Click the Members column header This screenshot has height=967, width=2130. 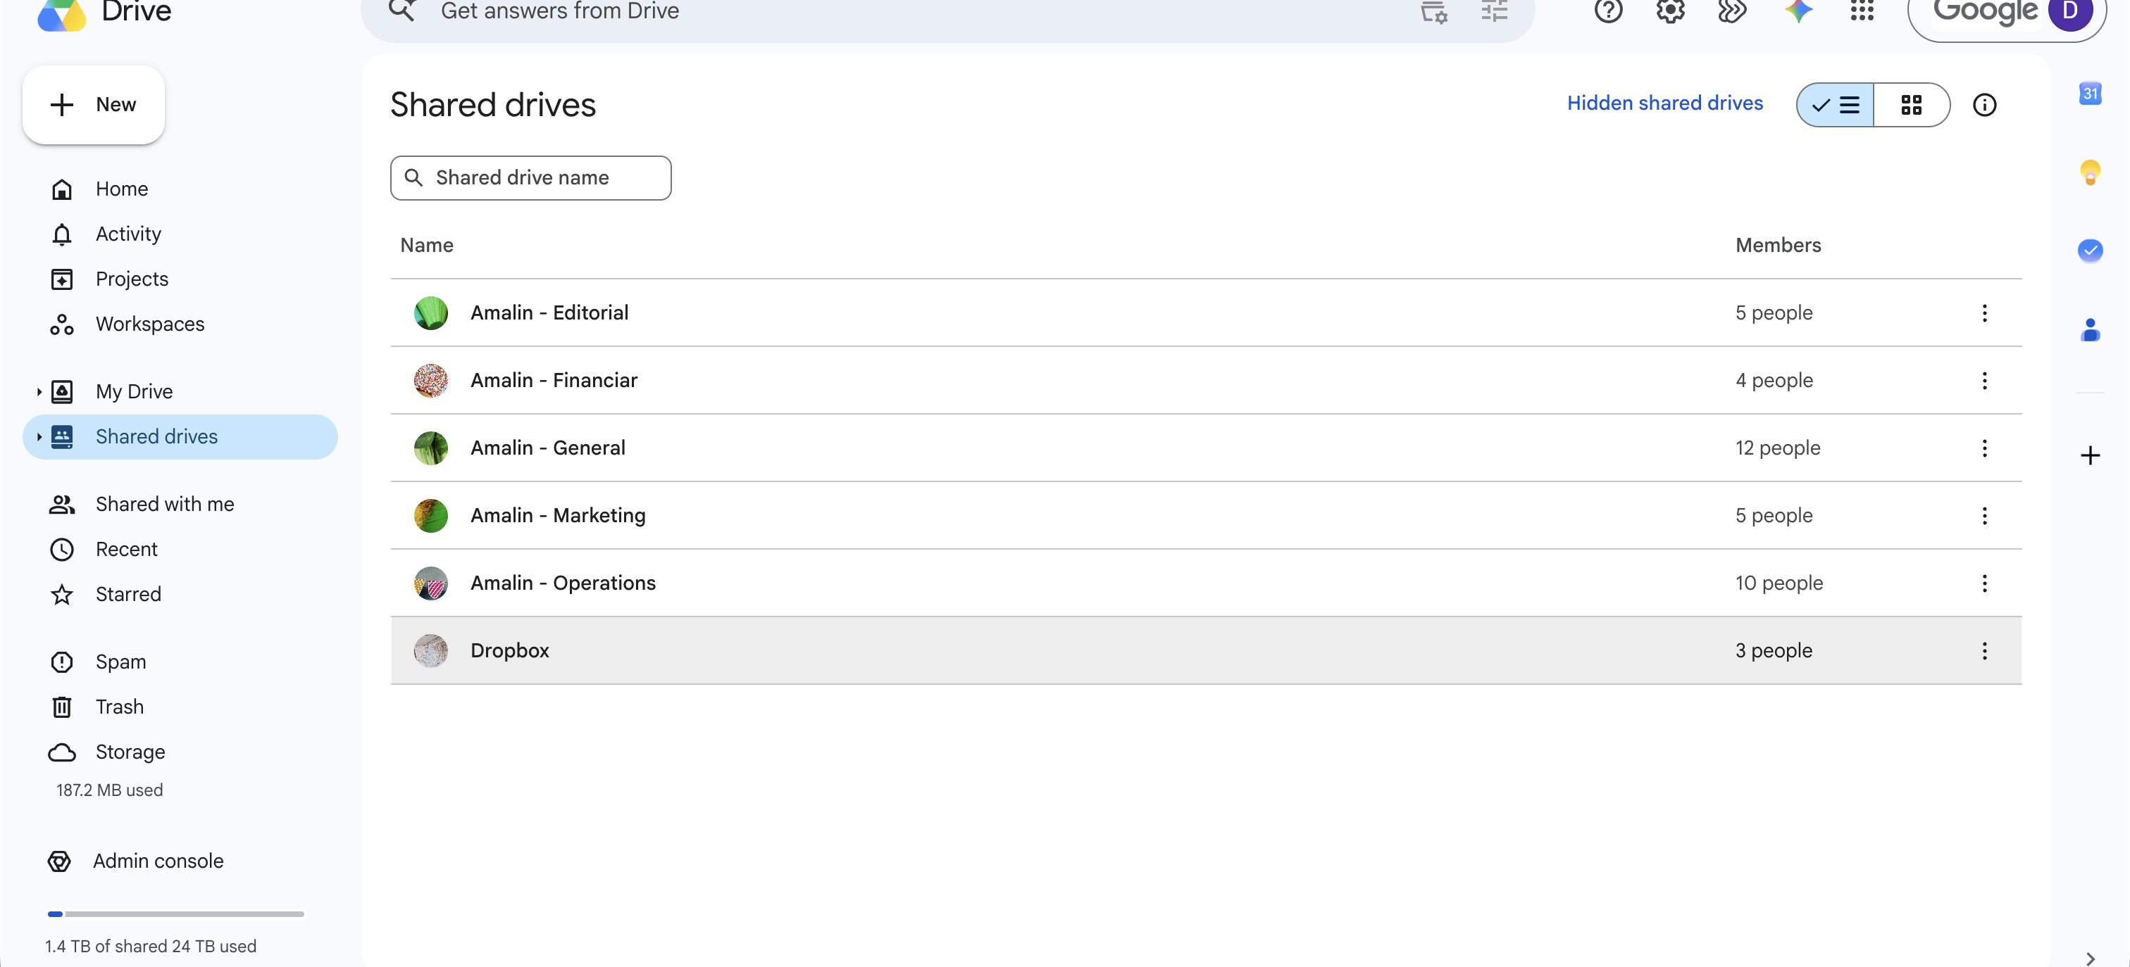pyautogui.click(x=1778, y=246)
